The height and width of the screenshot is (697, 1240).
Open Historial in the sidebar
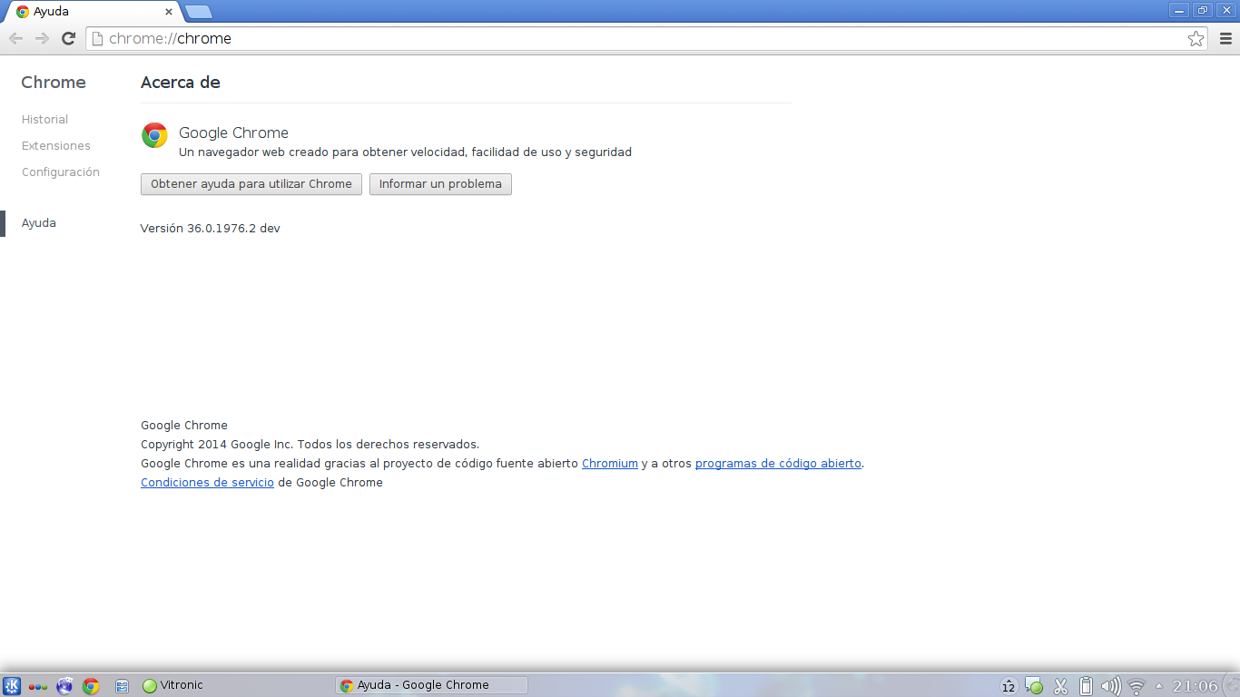tap(44, 119)
